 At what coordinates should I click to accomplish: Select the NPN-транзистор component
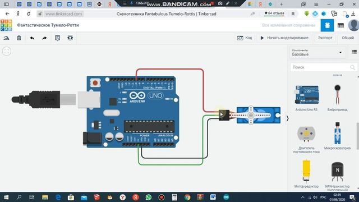(337, 176)
